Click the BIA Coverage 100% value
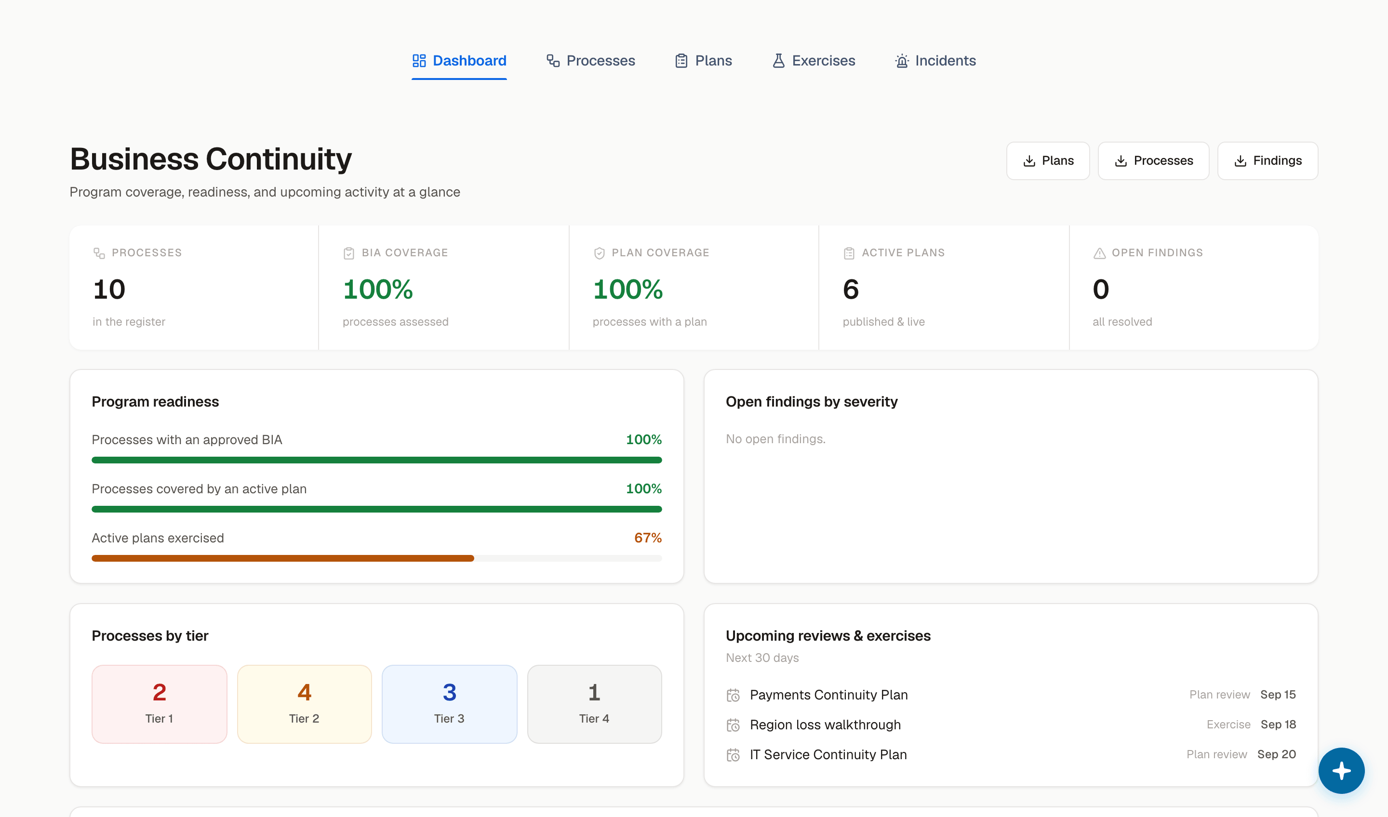 378,290
